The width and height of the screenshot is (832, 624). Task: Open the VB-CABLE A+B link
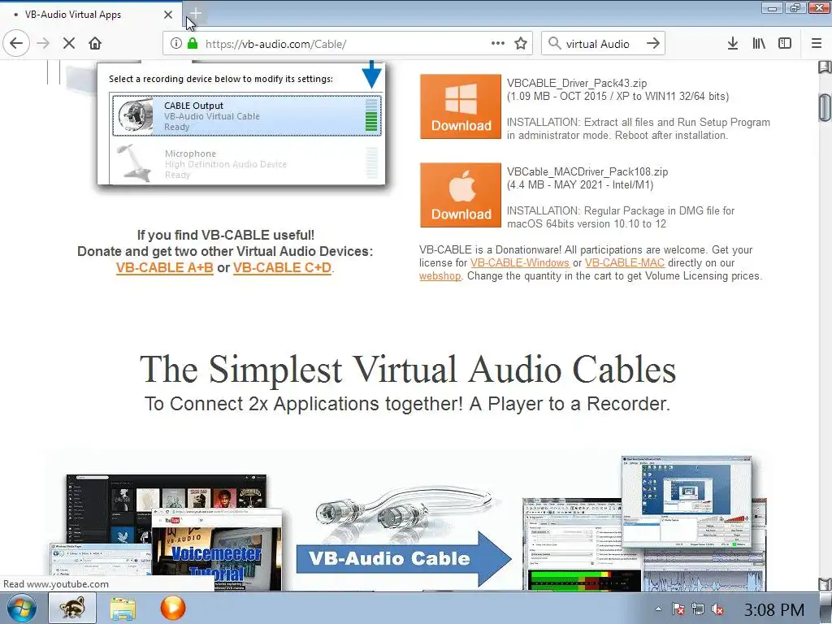click(164, 268)
